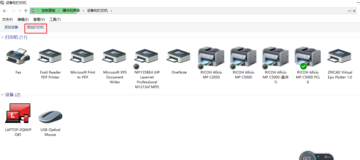Select the OneNote printer icon
The image size is (360, 160).
coord(179,56)
